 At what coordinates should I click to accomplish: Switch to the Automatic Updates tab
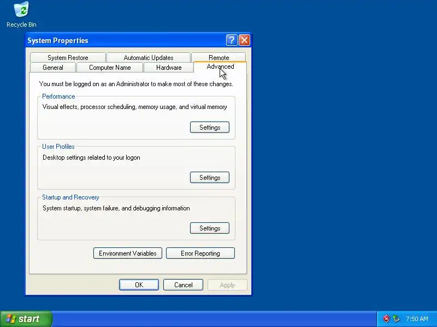tap(149, 58)
